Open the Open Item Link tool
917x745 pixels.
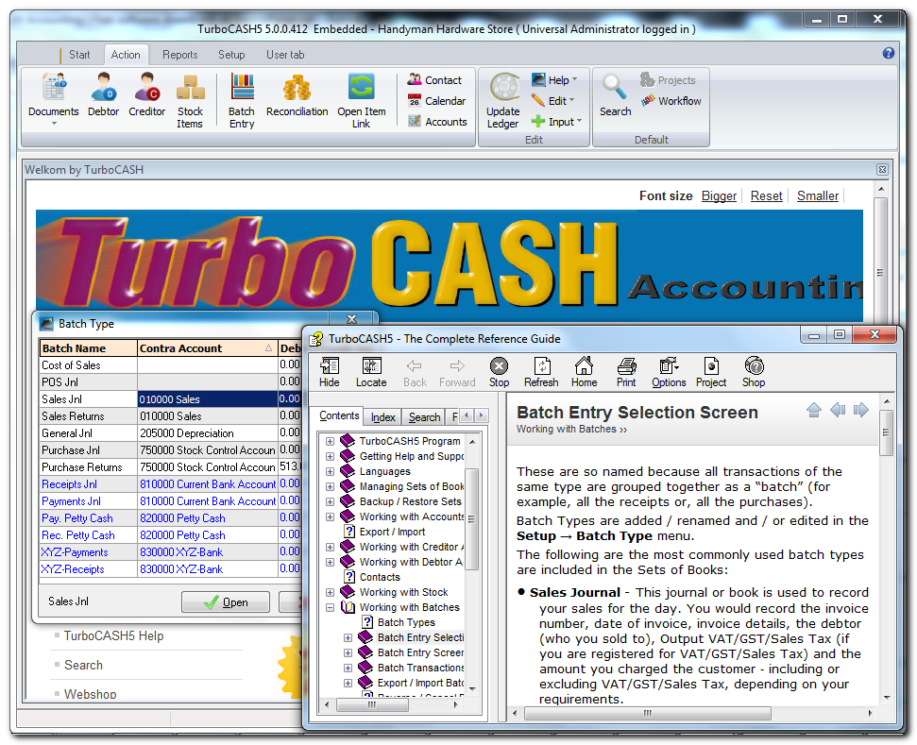click(x=362, y=101)
